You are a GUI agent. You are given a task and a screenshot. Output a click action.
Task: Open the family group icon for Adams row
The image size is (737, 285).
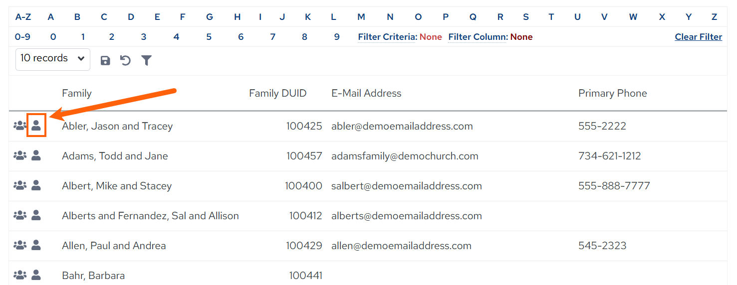[x=19, y=155]
